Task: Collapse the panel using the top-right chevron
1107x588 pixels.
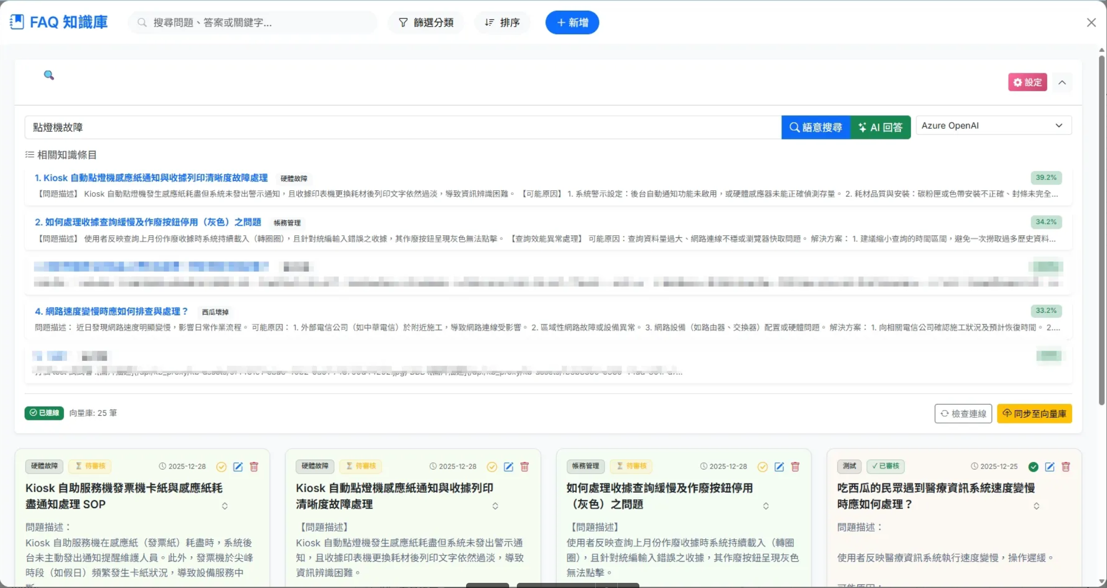Action: 1062,82
